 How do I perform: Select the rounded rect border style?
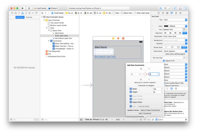184,47
